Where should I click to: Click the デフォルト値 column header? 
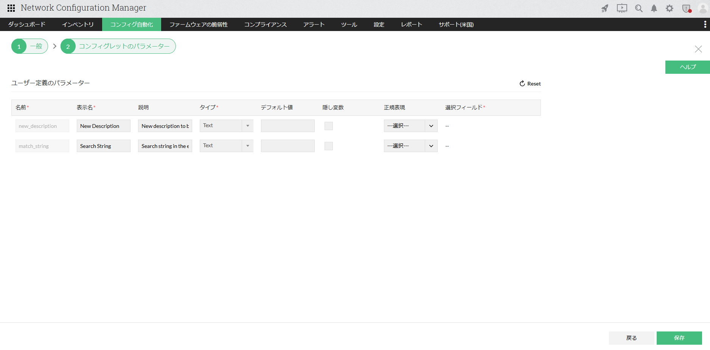pyautogui.click(x=277, y=107)
